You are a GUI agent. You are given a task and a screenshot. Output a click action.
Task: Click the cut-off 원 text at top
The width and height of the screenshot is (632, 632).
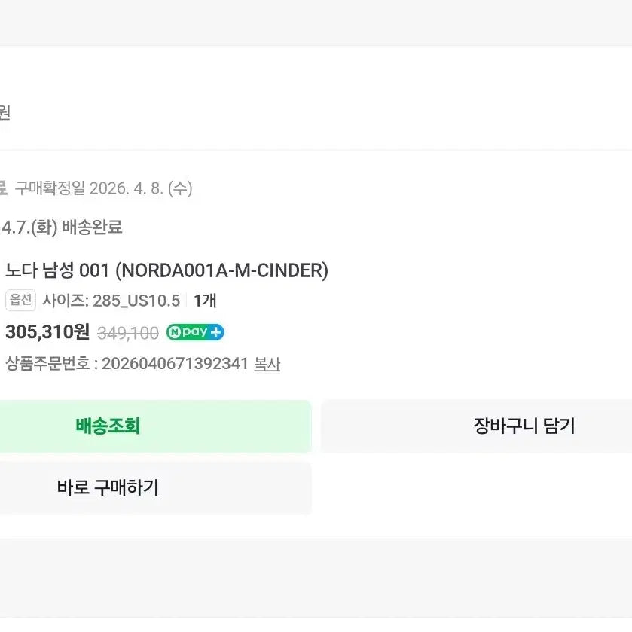point(5,112)
